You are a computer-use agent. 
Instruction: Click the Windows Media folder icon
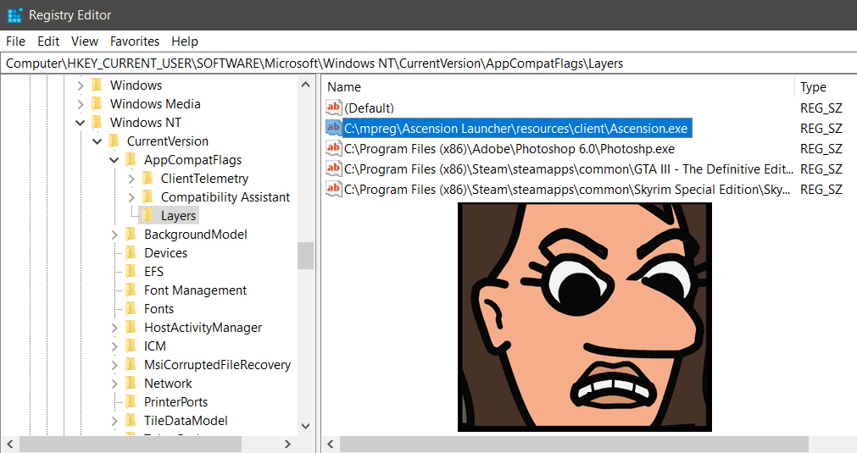tap(97, 103)
